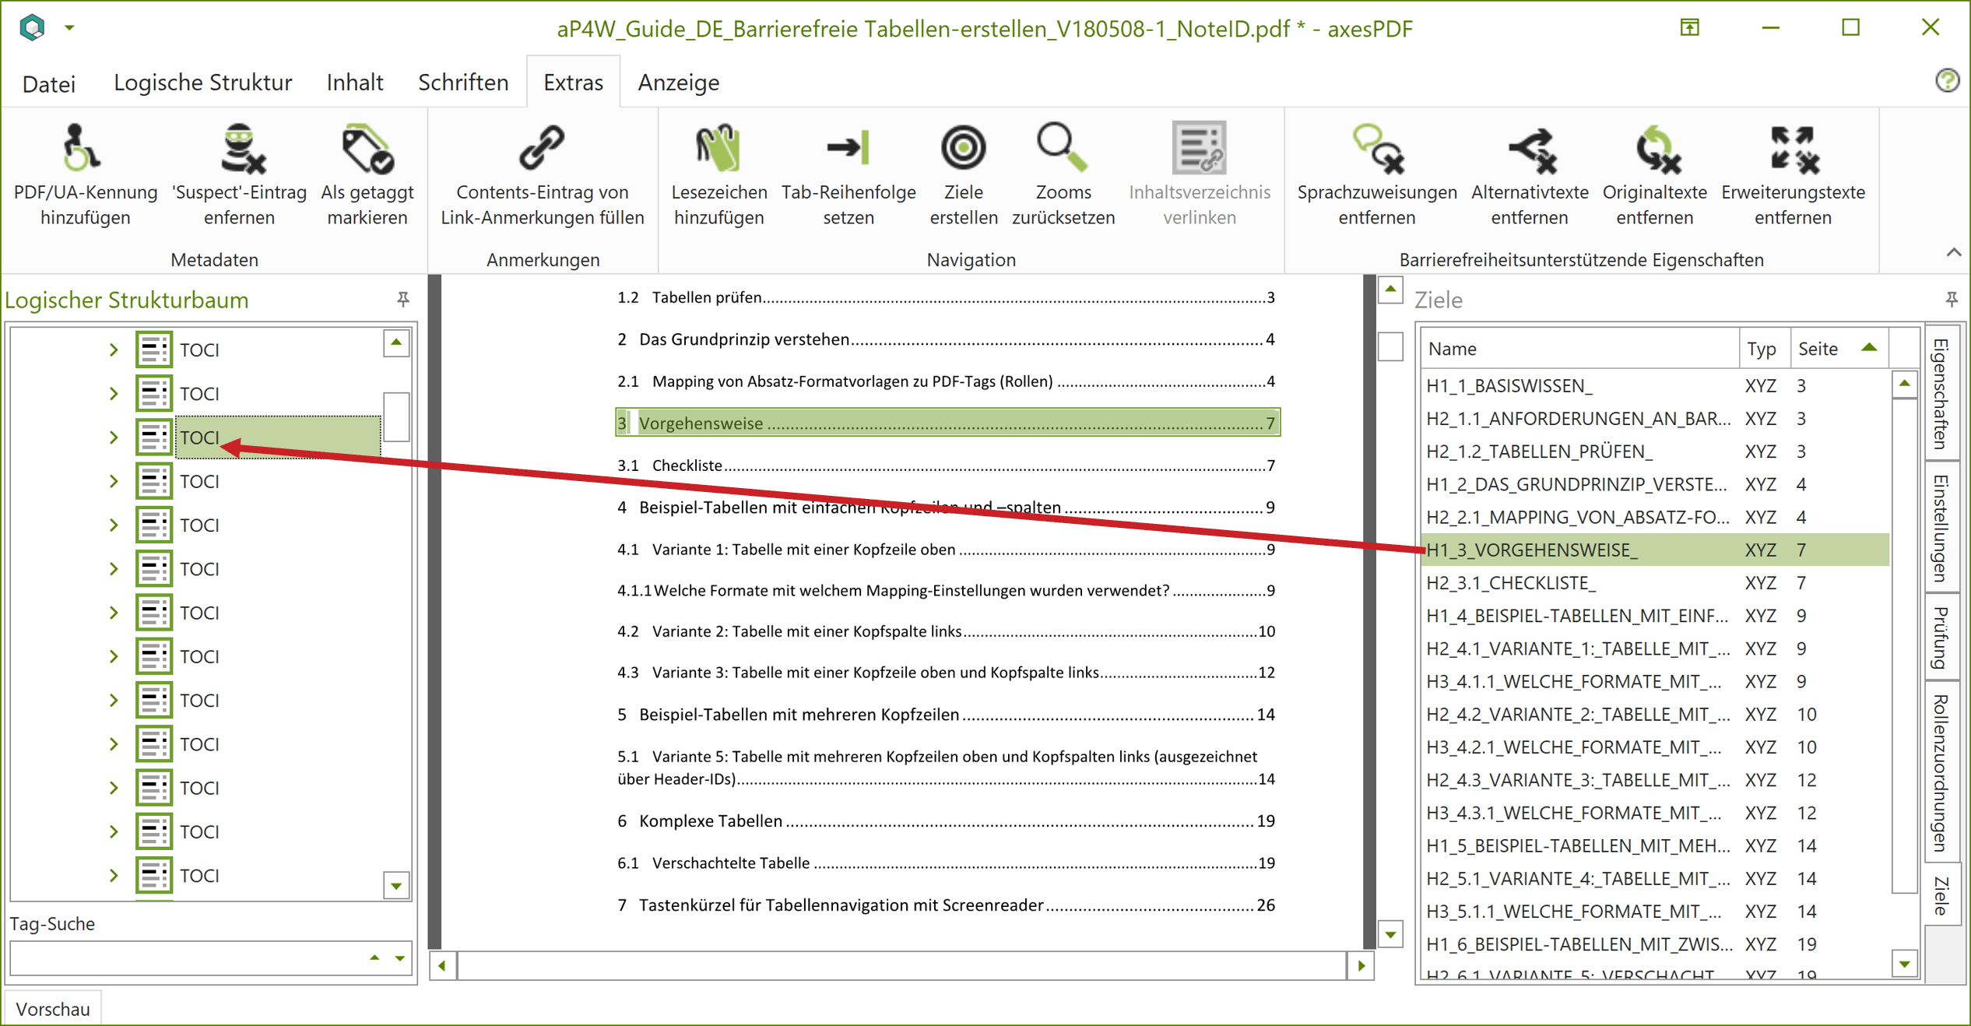
Task: Open the Vorschau tab at bottom
Action: (x=53, y=1009)
